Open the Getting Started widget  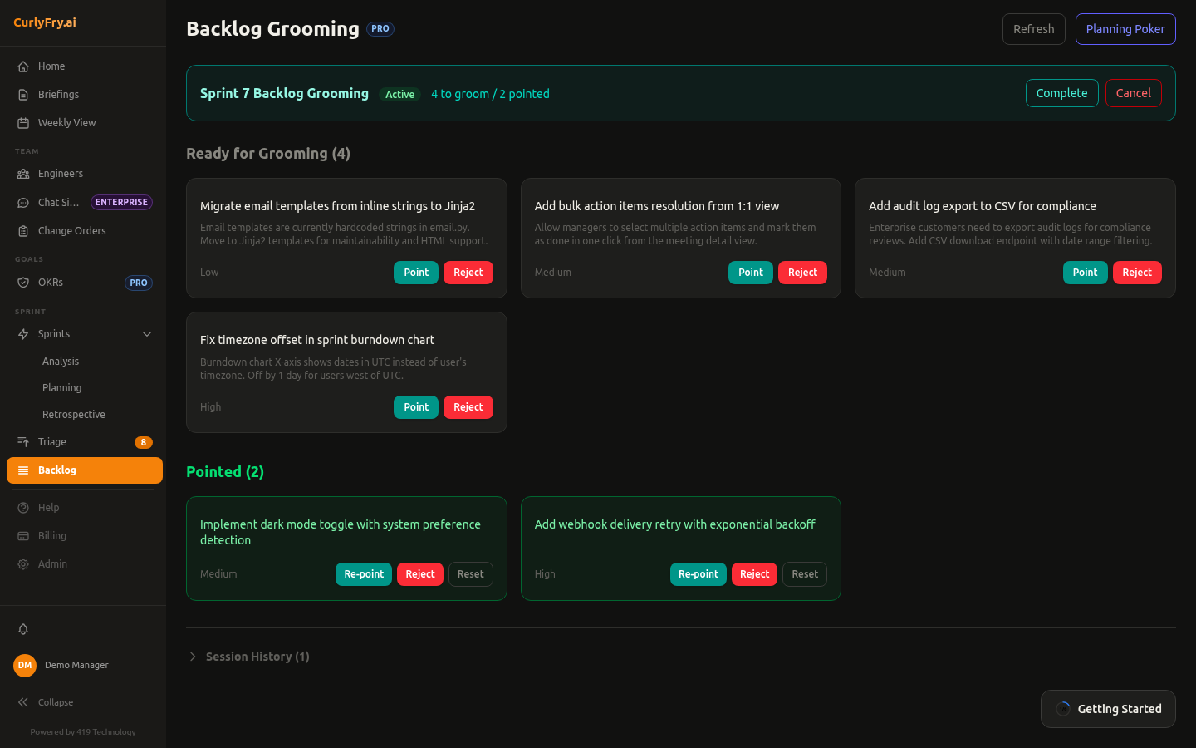pyautogui.click(x=1108, y=709)
